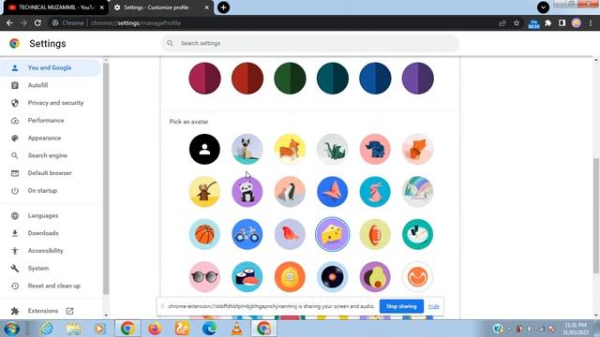This screenshot has width=600, height=337.
Task: Choose the origami unicorn avatar
Action: click(x=417, y=191)
